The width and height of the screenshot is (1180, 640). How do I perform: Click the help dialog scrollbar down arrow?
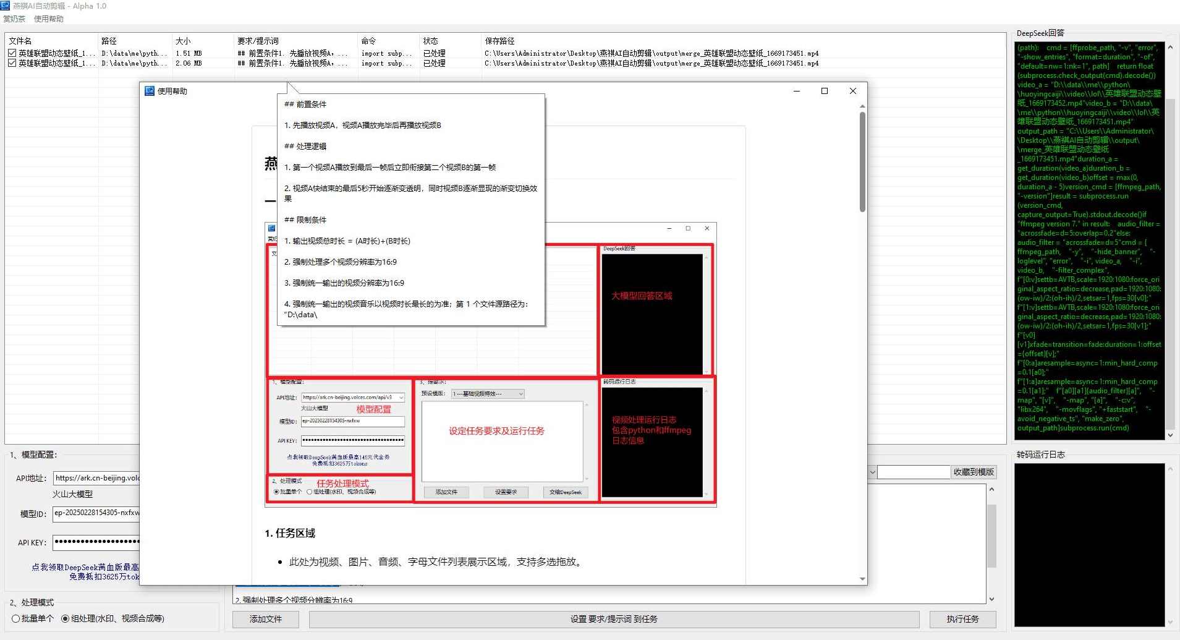tap(861, 578)
